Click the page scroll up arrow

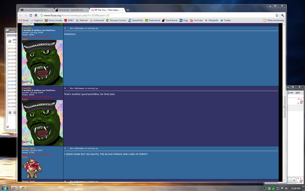pyautogui.click(x=284, y=25)
